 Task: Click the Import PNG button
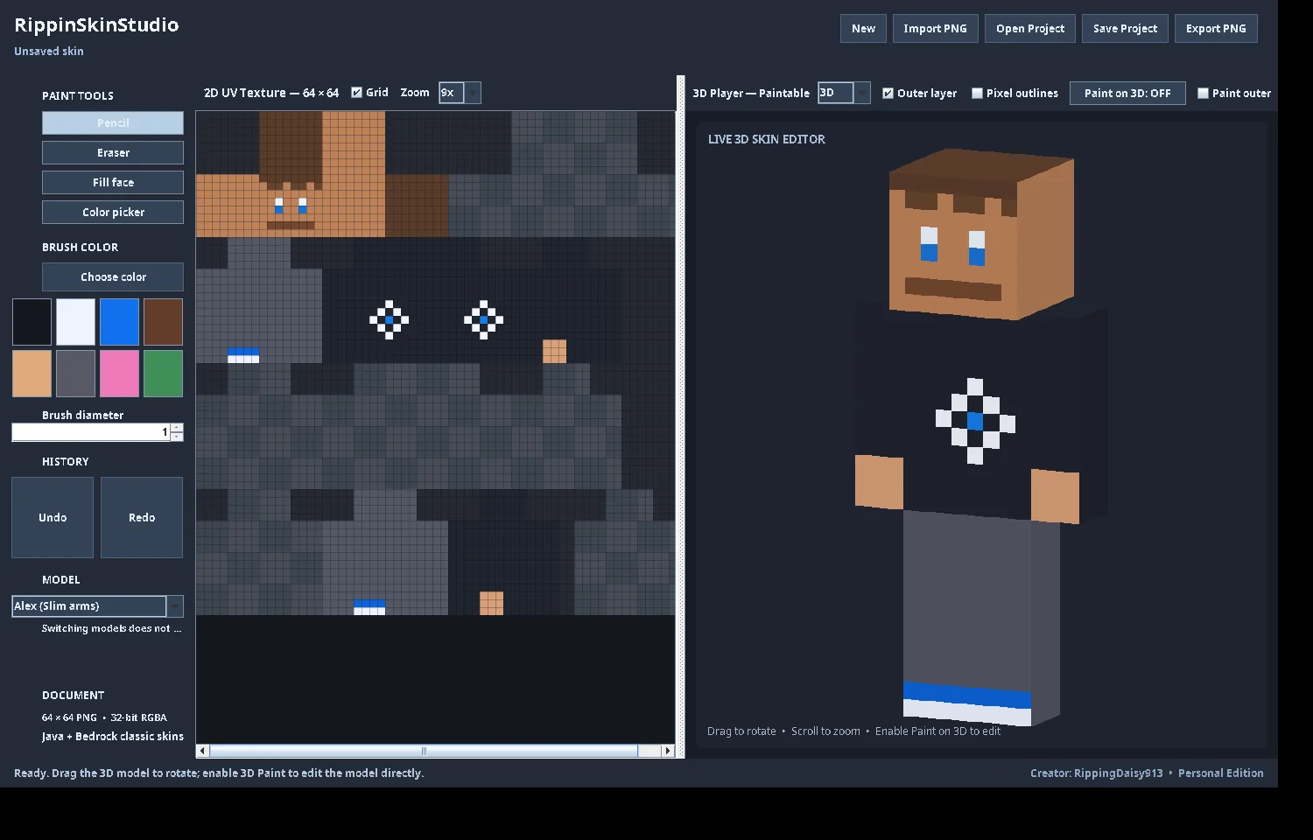[x=935, y=29]
